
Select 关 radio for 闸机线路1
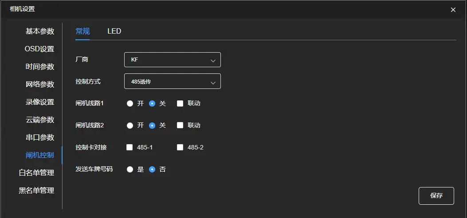[x=152, y=103]
